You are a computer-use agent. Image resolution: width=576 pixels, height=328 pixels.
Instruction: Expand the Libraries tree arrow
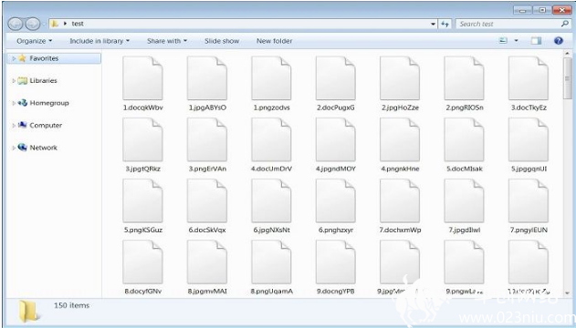point(14,80)
